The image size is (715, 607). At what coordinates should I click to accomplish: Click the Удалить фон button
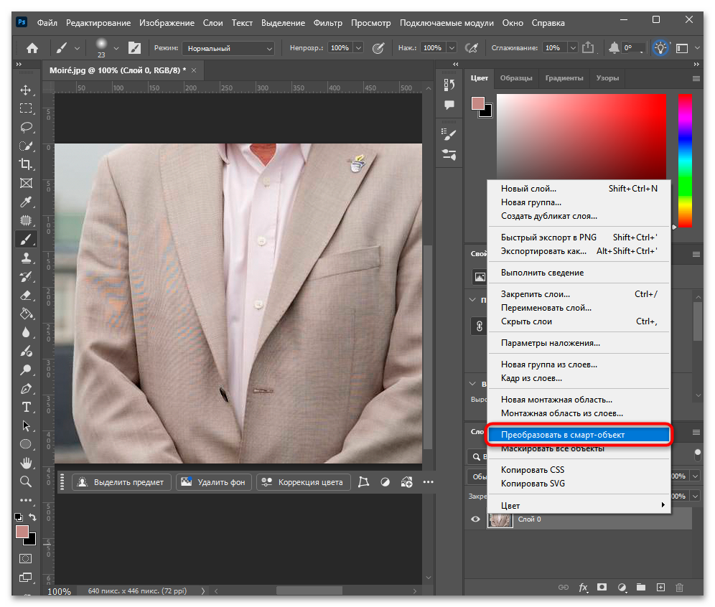(x=214, y=482)
